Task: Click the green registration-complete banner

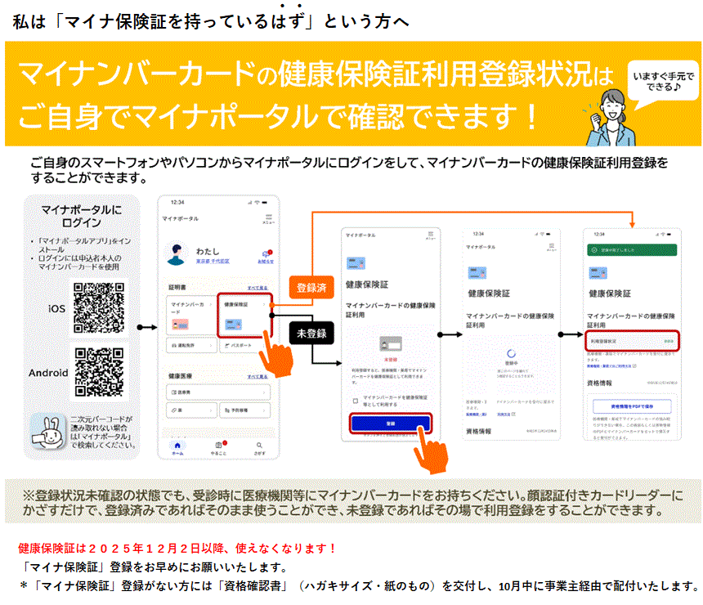Action: tap(632, 250)
